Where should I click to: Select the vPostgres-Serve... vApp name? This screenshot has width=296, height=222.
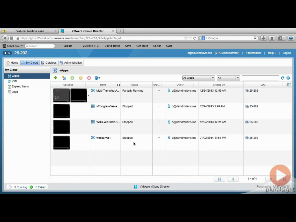tap(108, 106)
